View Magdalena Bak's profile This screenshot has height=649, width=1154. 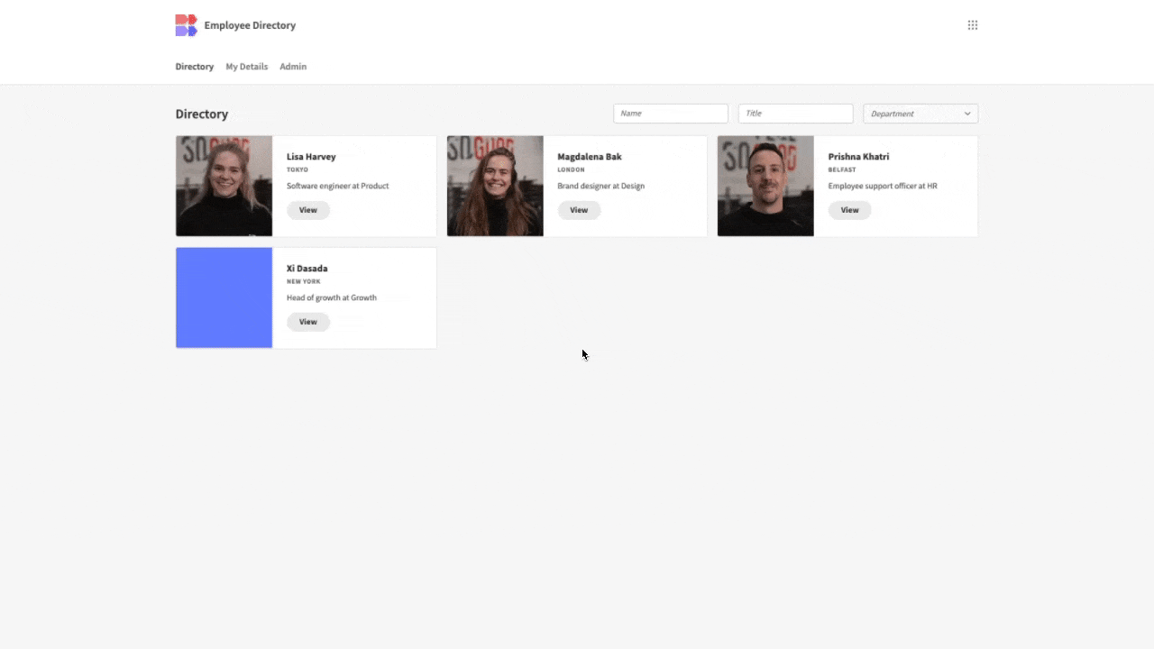pyautogui.click(x=579, y=209)
